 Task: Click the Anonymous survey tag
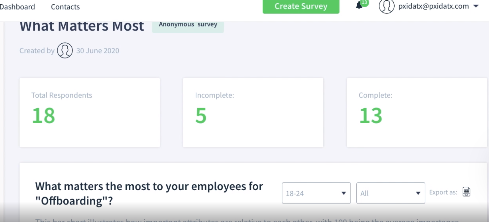pos(188,25)
